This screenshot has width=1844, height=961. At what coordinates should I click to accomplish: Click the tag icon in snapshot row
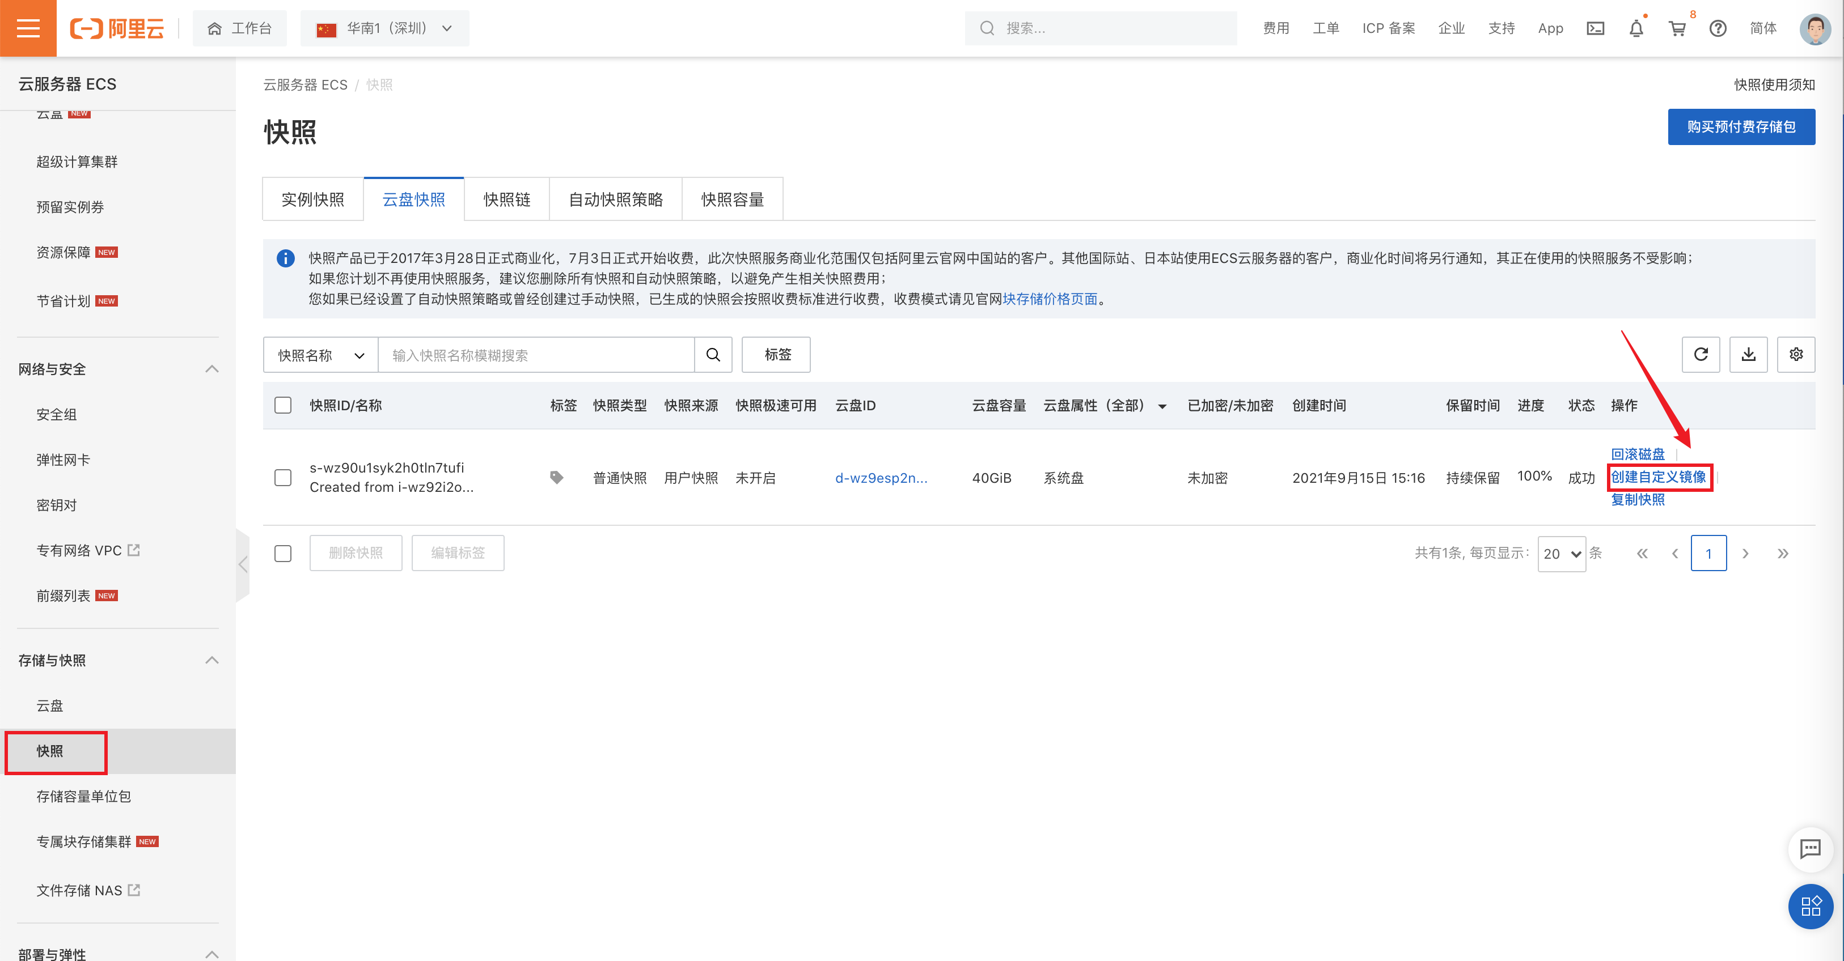pos(556,477)
